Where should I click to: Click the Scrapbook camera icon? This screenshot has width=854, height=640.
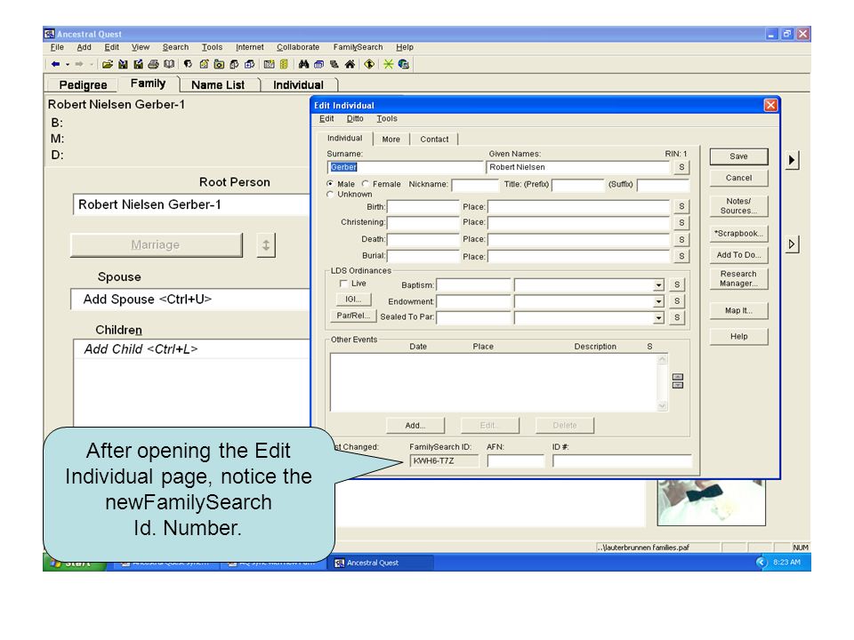(219, 64)
